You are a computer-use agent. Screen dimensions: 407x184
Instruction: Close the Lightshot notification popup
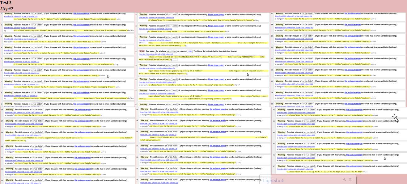point(350,179)
